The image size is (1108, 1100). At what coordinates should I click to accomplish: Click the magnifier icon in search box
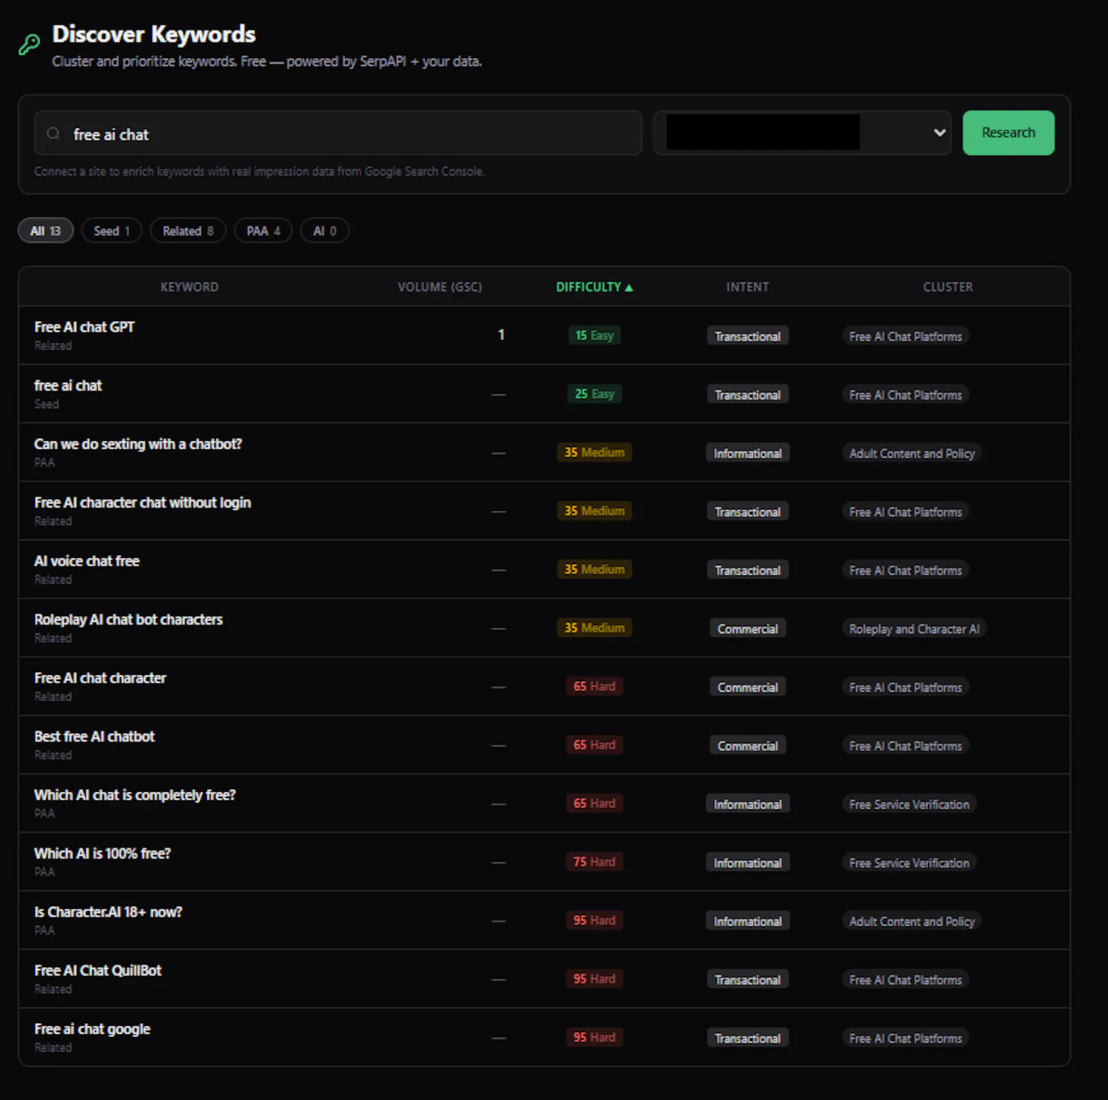tap(53, 134)
